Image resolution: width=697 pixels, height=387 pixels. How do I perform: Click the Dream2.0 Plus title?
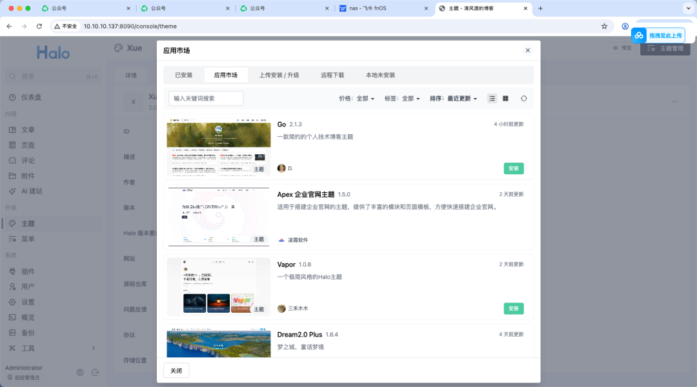click(299, 335)
